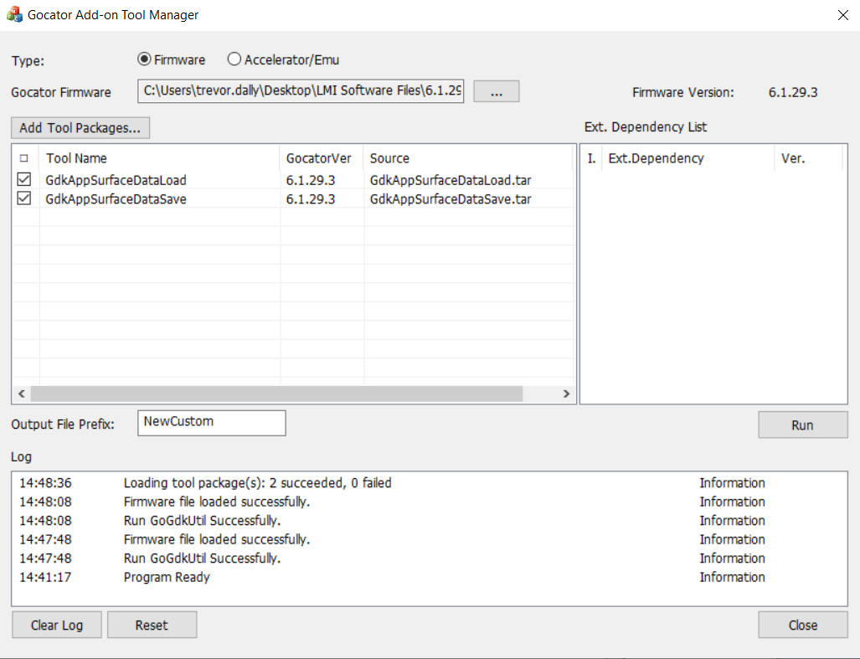Click the Clear Log button
The image size is (860, 659).
point(57,625)
